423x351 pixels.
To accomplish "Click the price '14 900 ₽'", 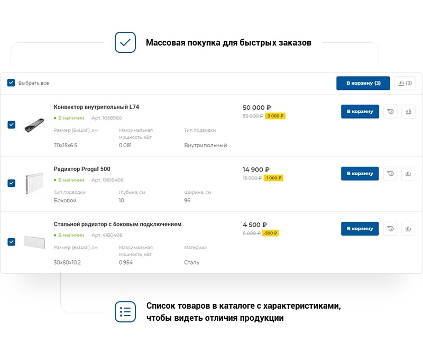I will 256,170.
